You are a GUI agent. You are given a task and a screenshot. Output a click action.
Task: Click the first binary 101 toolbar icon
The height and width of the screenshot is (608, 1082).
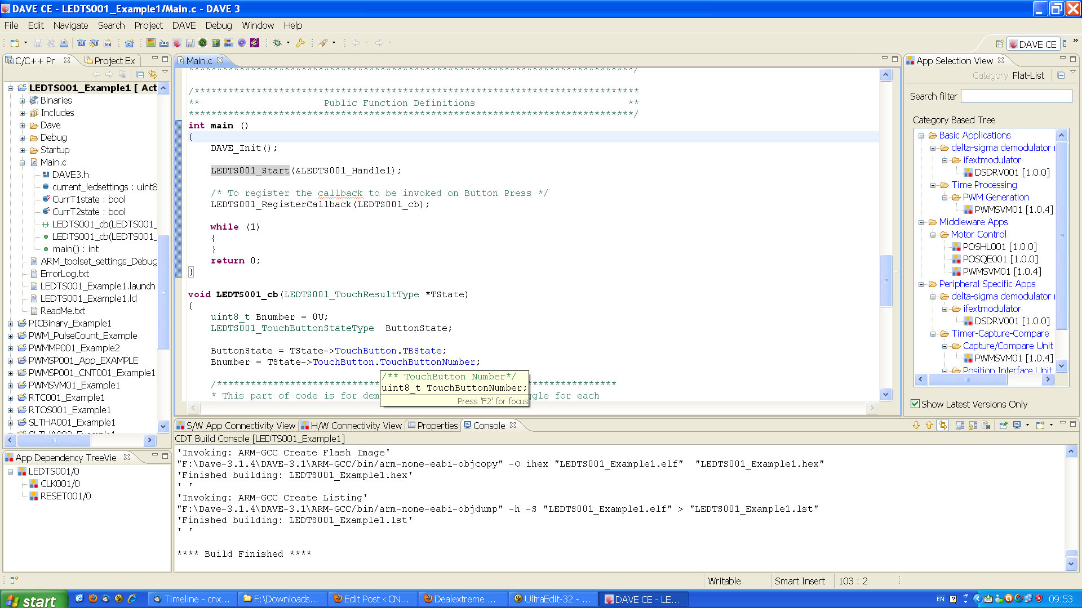coord(81,43)
